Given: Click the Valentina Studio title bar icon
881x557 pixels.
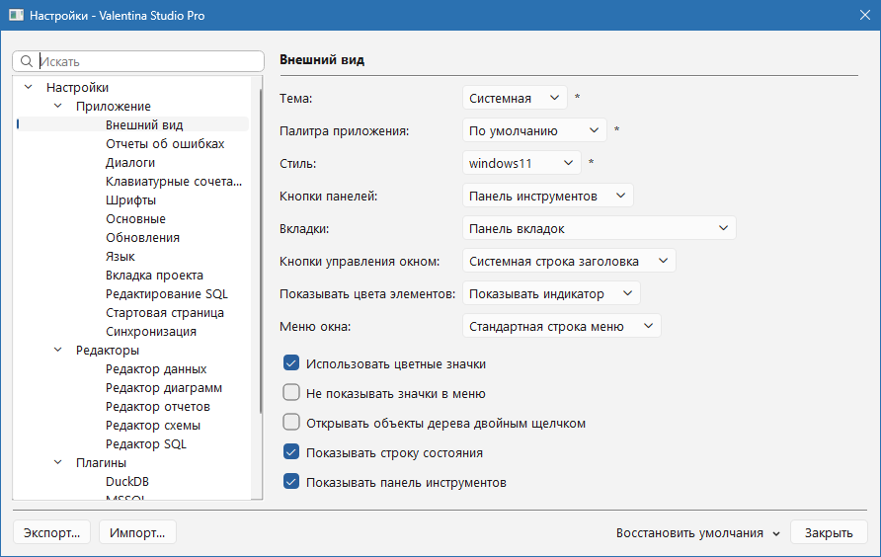Looking at the screenshot, I should [16, 15].
